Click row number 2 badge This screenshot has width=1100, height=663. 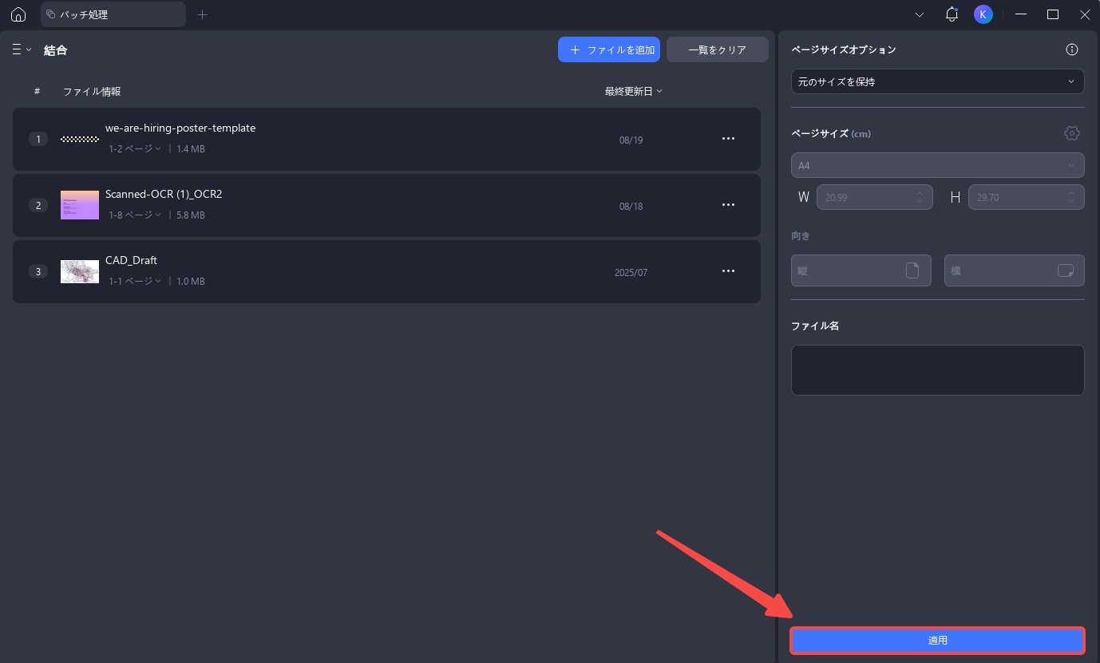point(38,205)
